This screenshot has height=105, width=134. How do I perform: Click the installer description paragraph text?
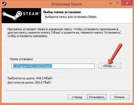[x=65, y=33]
